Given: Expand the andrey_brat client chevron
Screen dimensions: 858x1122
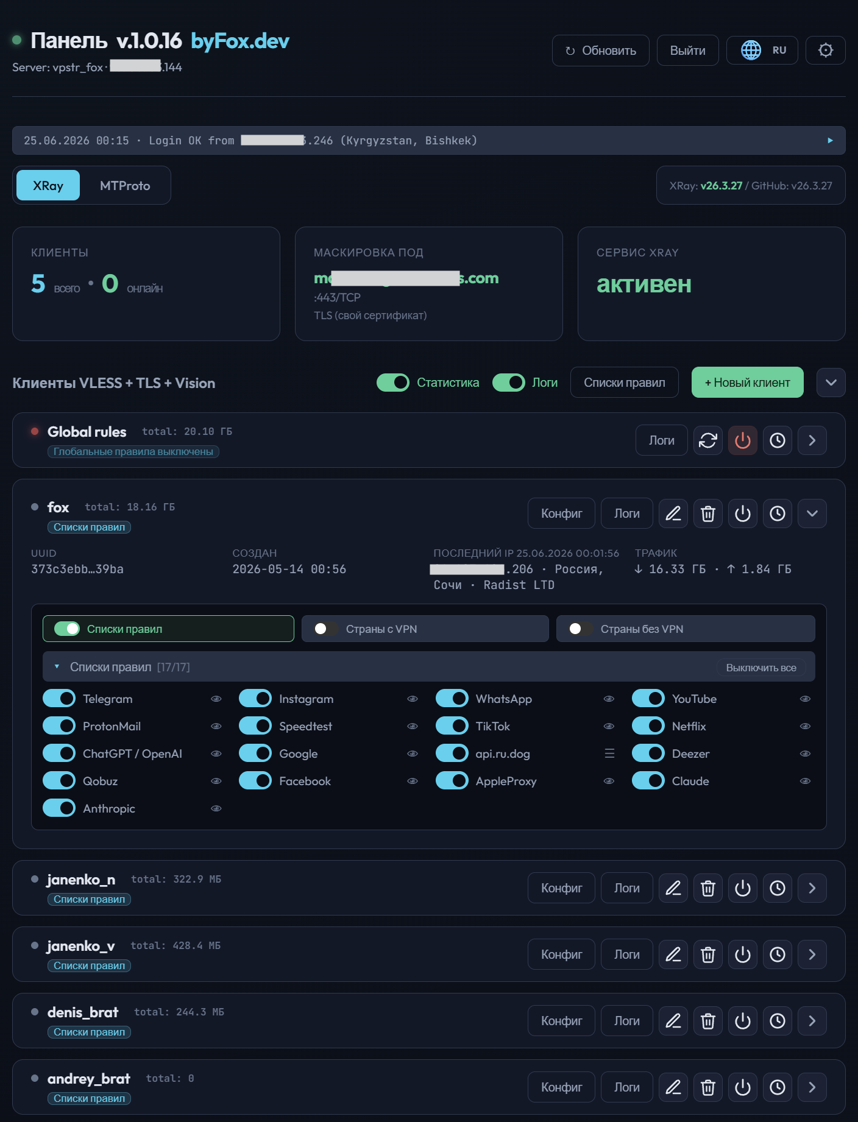Looking at the screenshot, I should point(812,1087).
